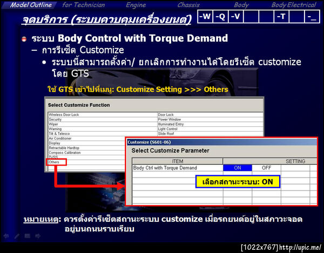324x253 pixels.
Task: Select Display customize function
Action: tap(87, 143)
